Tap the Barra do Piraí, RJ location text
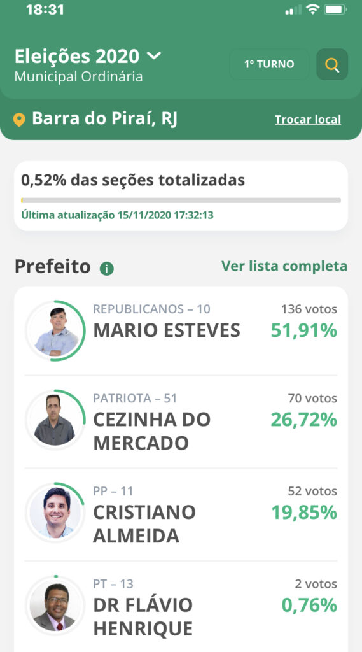 point(105,119)
